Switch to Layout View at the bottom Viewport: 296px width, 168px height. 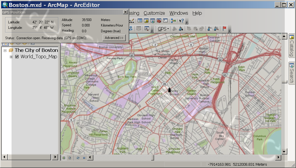tap(70, 158)
